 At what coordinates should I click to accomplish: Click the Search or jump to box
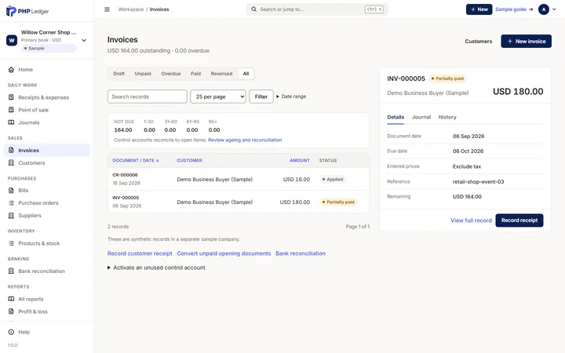pos(317,9)
